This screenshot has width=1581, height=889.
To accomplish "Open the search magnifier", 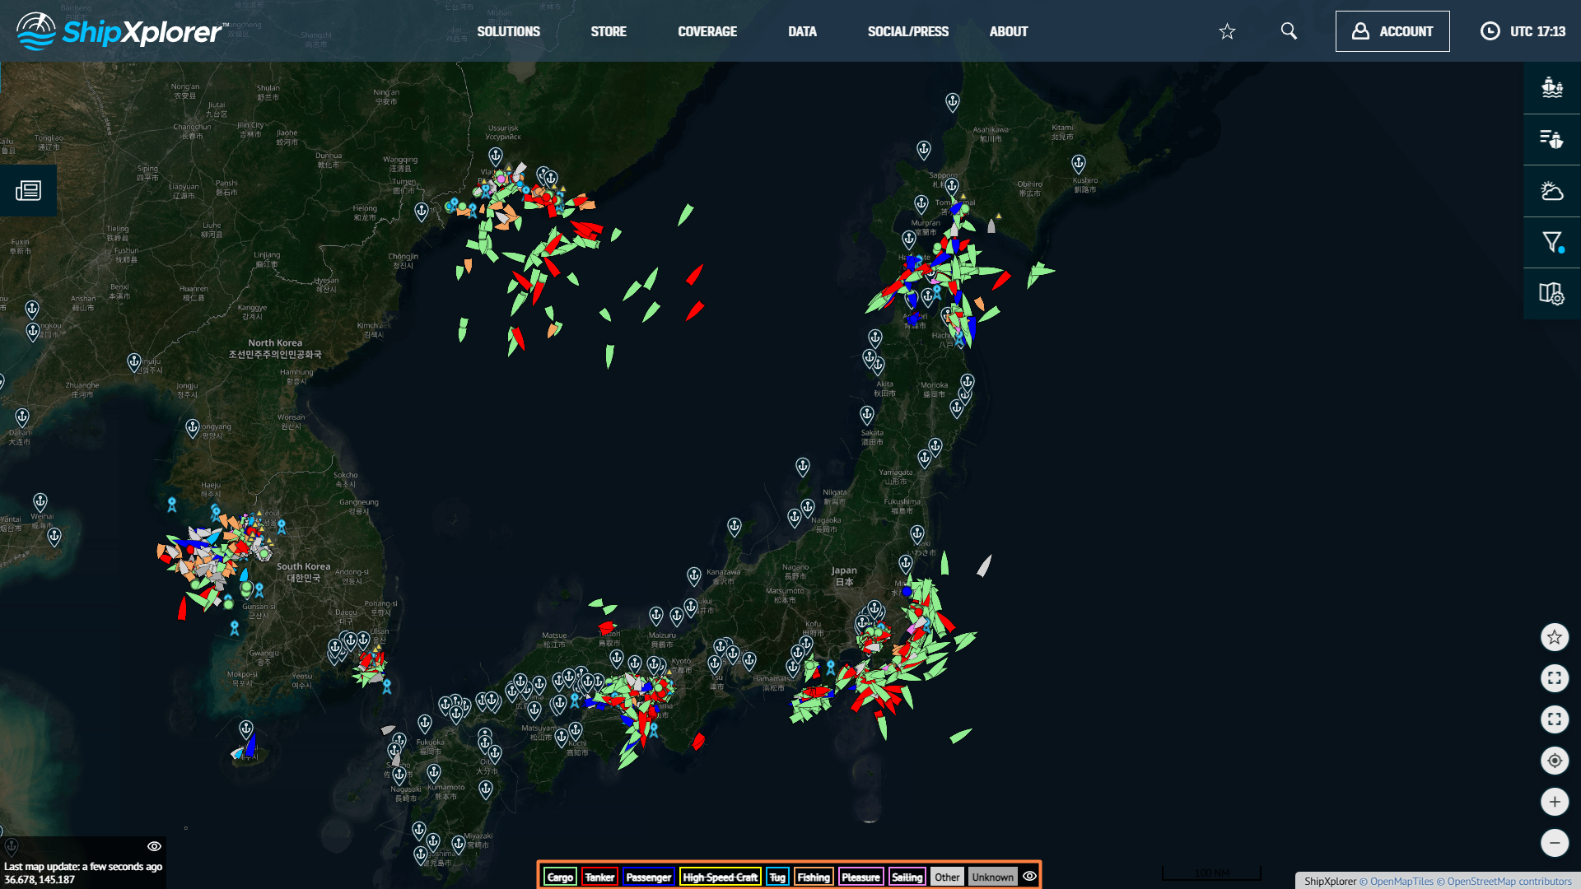I will pos(1290,31).
